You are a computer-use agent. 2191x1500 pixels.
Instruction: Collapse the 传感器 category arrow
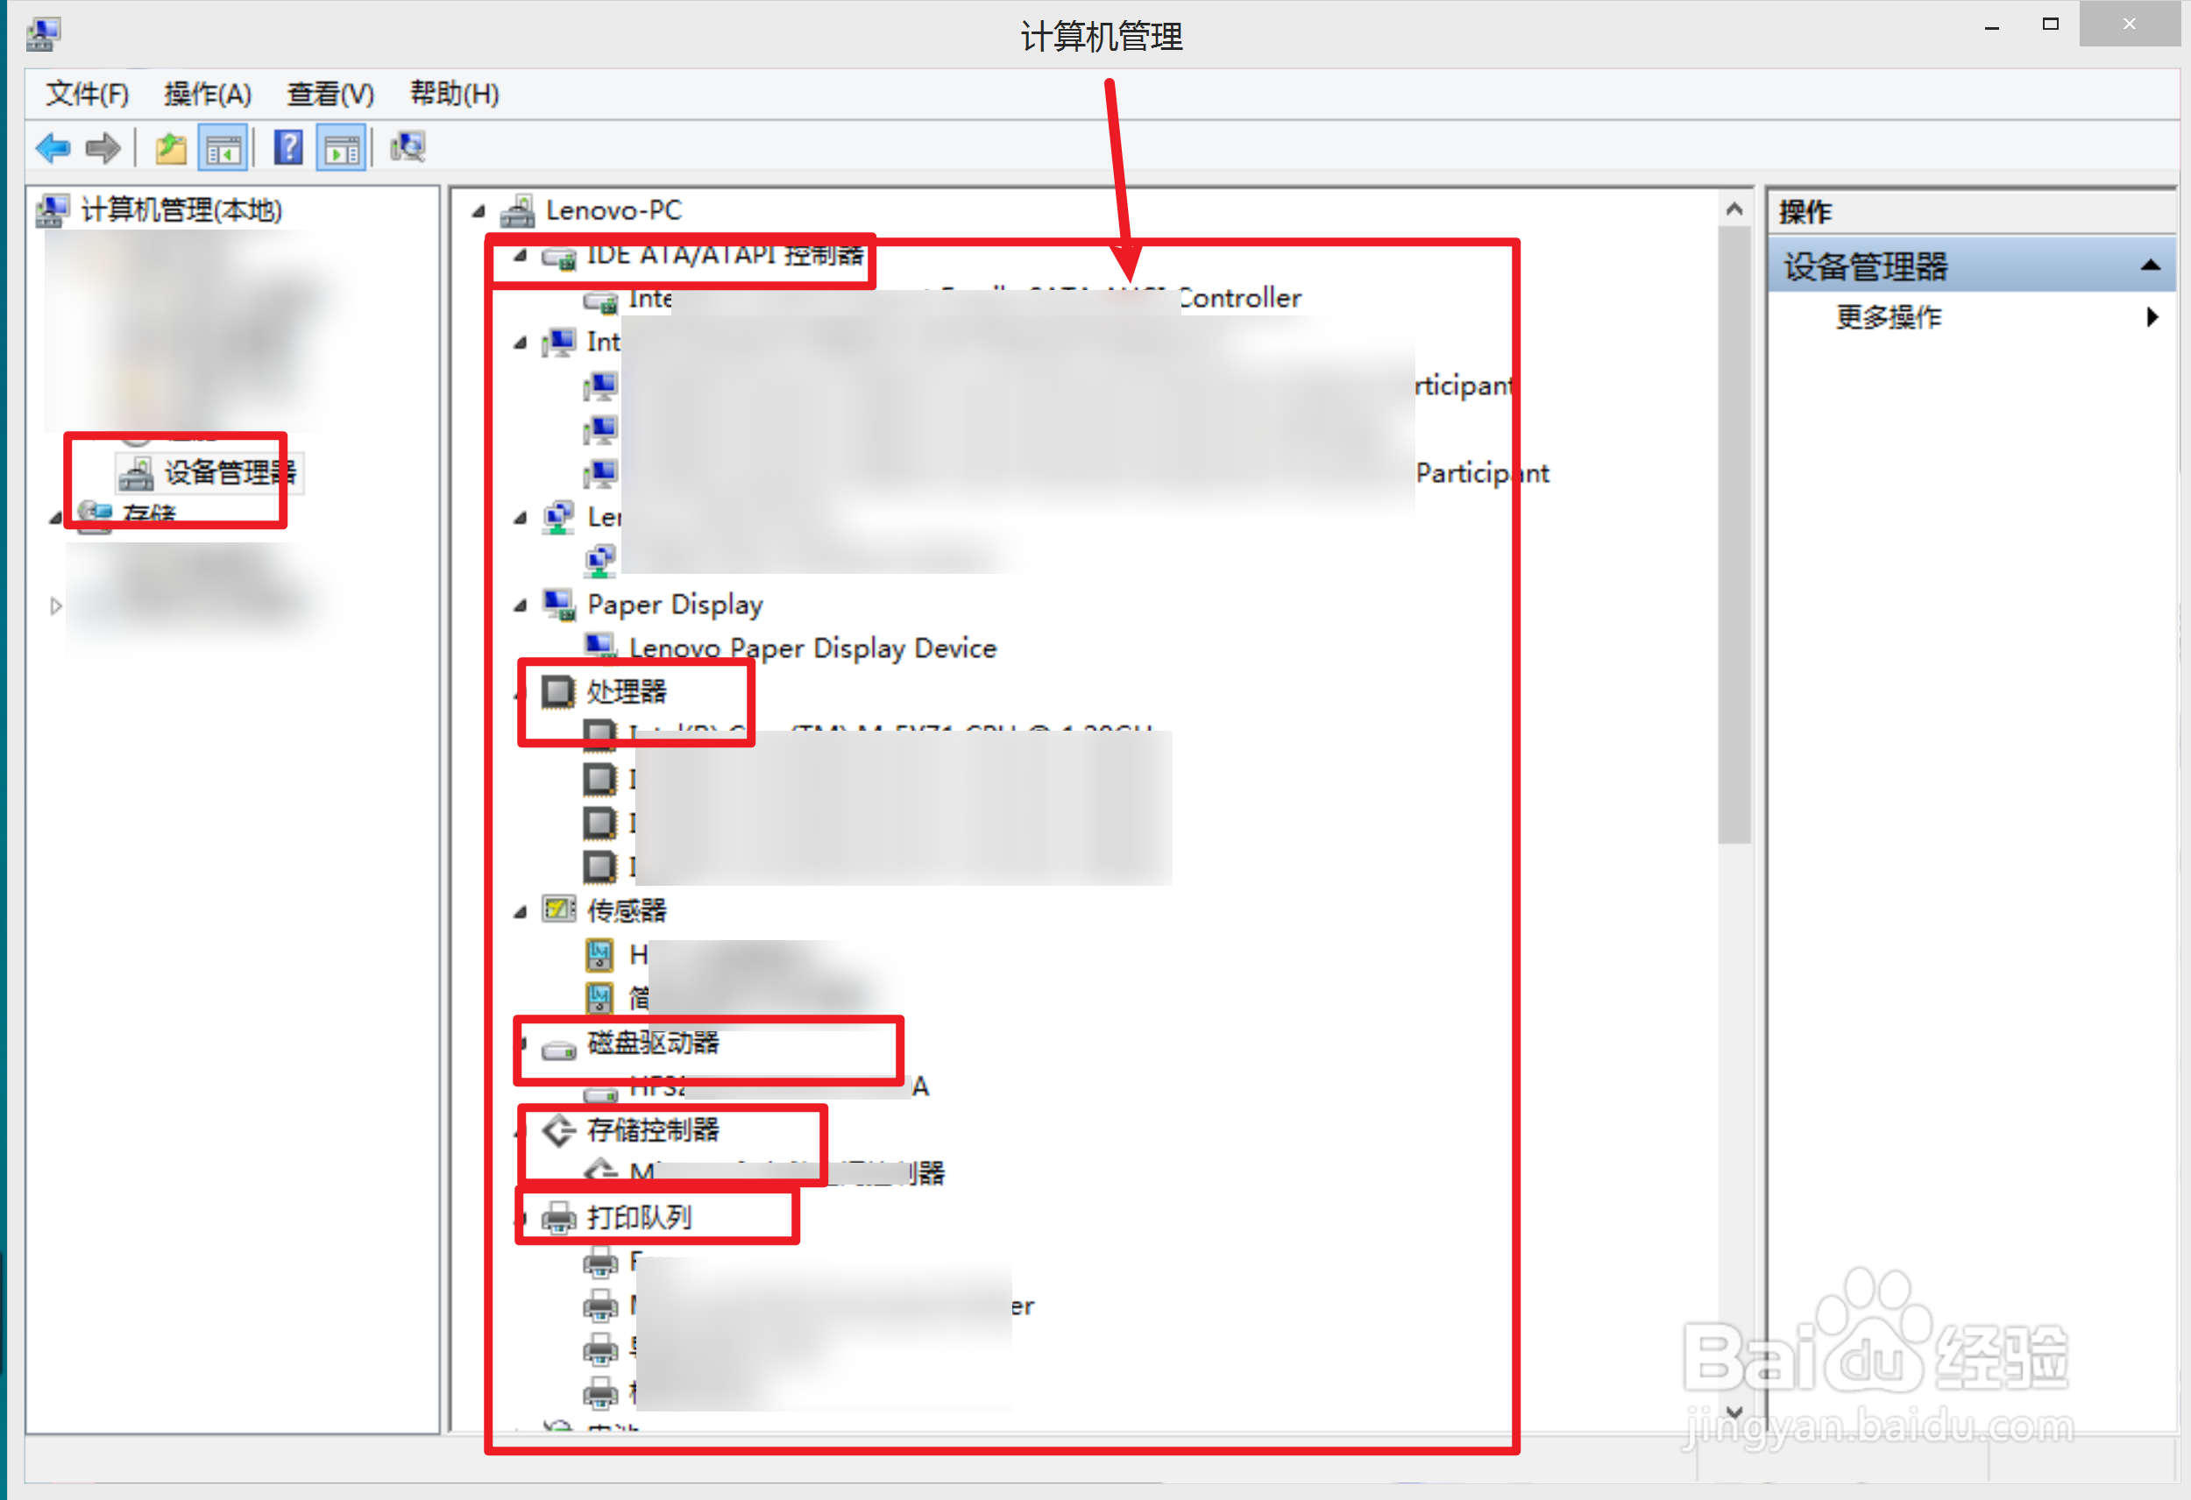(x=521, y=912)
